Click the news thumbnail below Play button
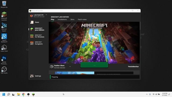The image size is (172, 97). point(75,73)
